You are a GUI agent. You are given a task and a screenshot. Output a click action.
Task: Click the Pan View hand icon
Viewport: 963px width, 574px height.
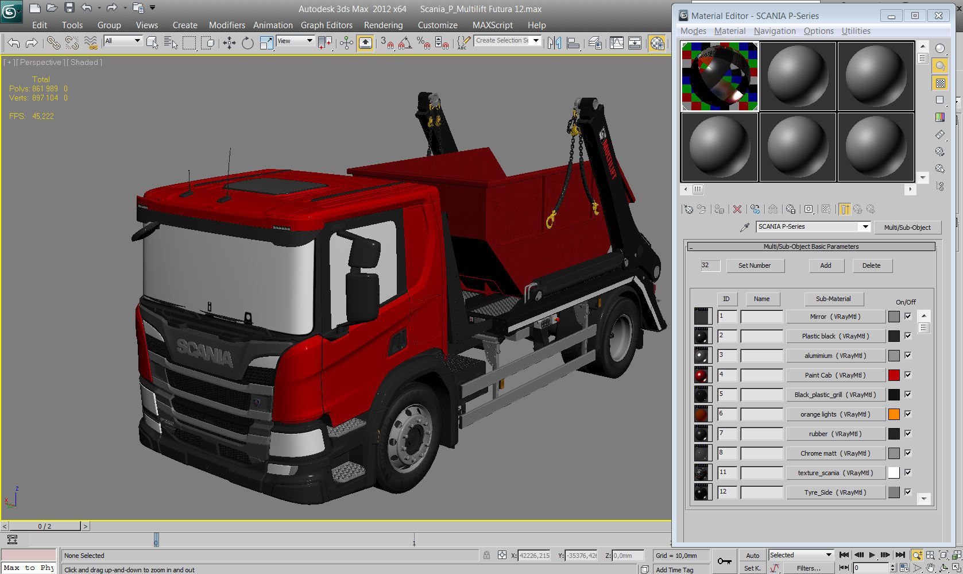tap(930, 568)
